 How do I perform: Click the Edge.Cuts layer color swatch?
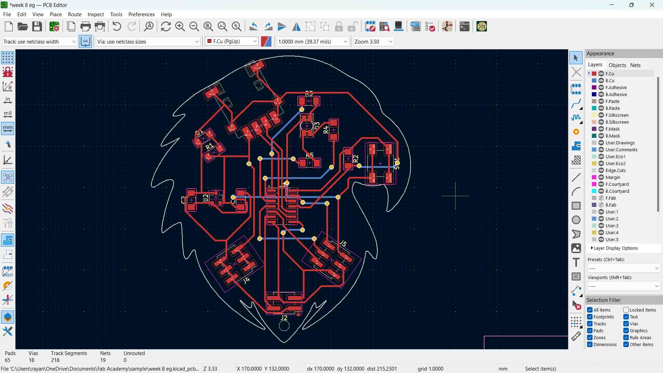594,170
